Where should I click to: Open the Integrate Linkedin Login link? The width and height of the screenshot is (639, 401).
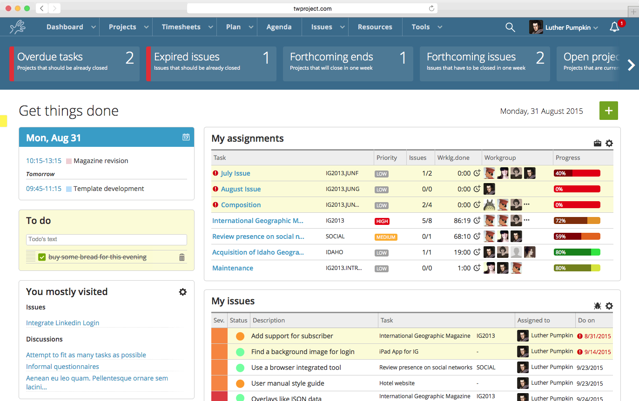click(62, 323)
